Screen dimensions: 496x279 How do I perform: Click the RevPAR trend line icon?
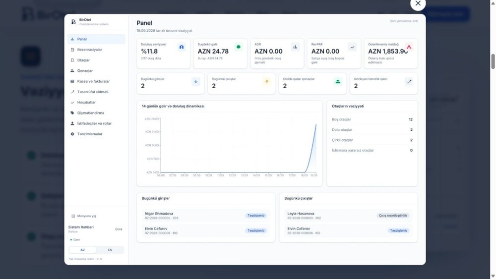pos(352,47)
